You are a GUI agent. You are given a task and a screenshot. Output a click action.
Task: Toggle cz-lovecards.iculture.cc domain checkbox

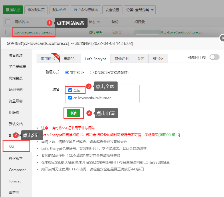[x=70, y=98]
